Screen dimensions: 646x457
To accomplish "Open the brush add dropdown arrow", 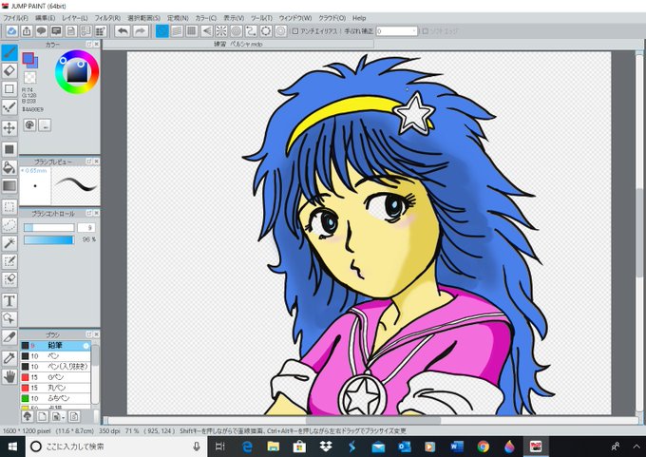I will 64,417.
